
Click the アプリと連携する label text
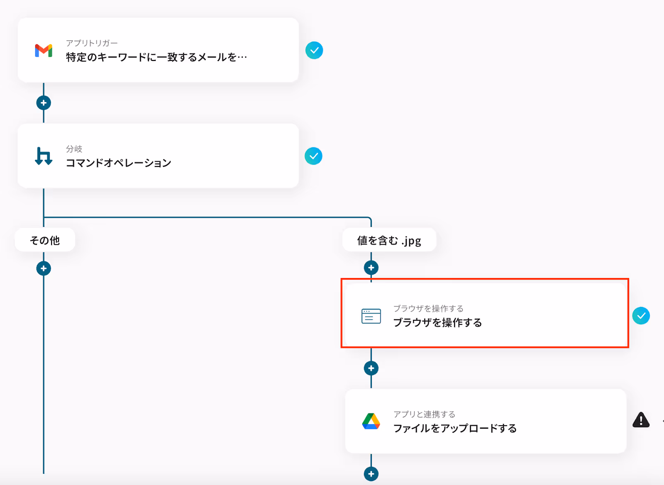point(424,414)
